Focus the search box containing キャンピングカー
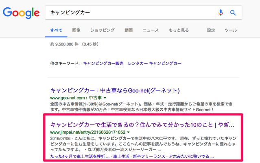 [144, 13]
